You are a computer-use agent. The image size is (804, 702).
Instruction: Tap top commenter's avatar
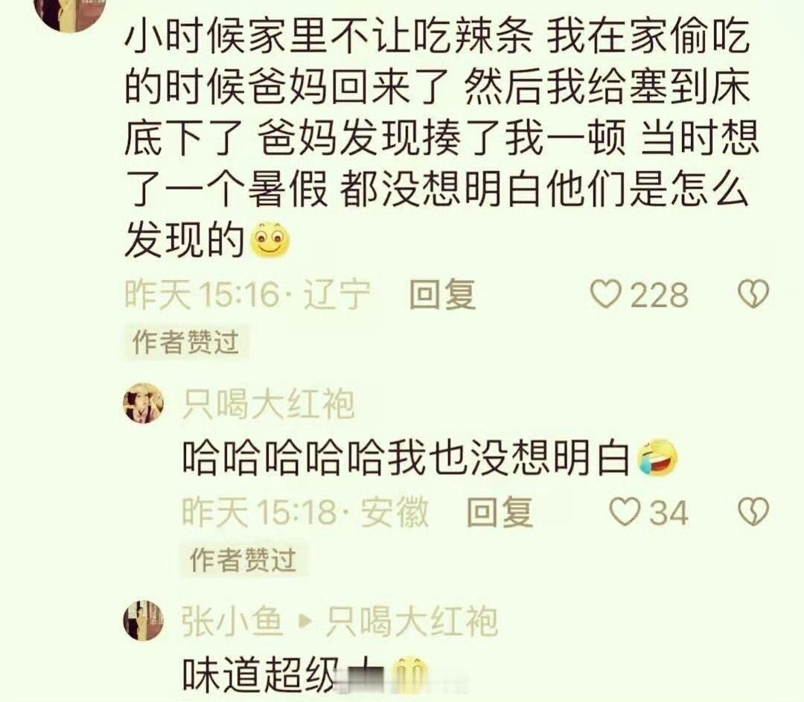69,13
